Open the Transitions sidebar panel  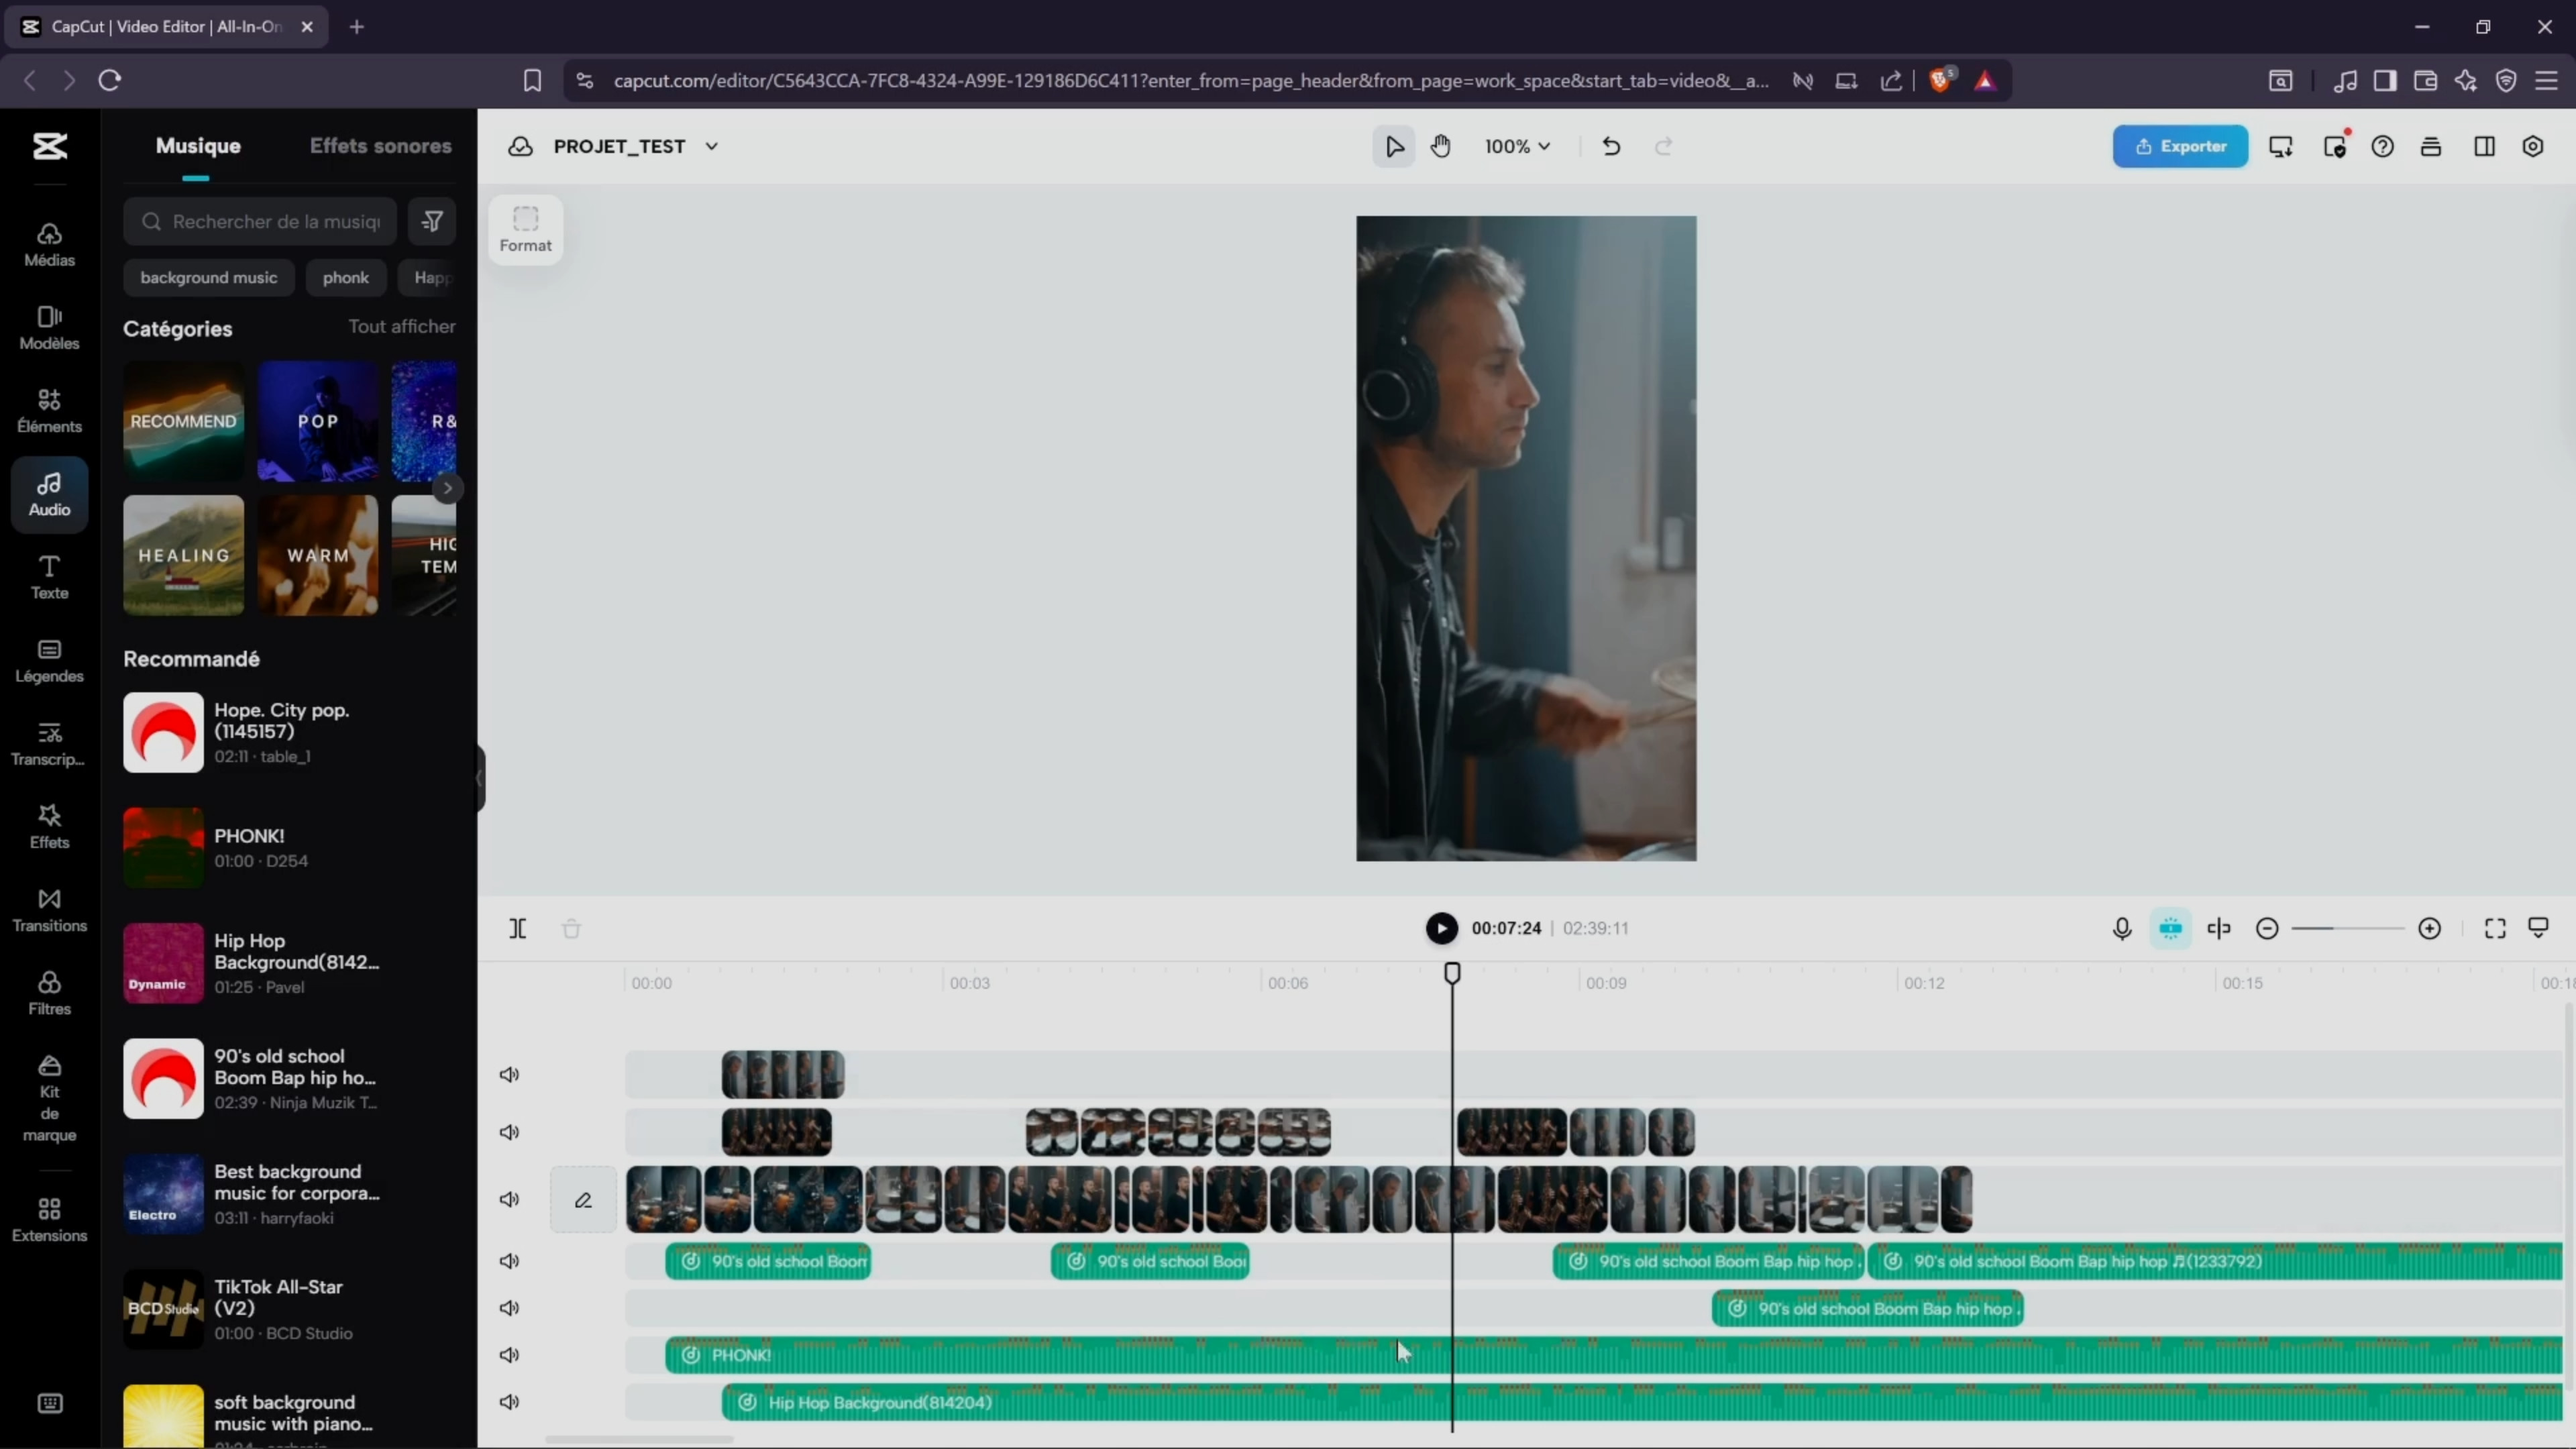point(49,909)
